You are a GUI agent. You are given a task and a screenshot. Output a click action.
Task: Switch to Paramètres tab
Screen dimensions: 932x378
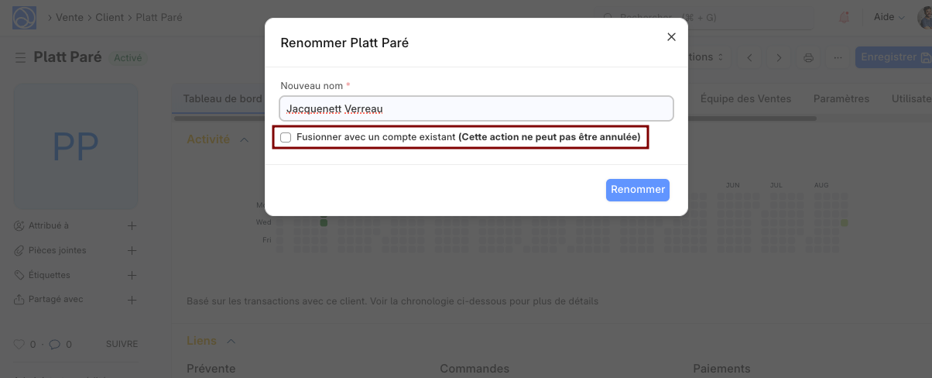841,98
